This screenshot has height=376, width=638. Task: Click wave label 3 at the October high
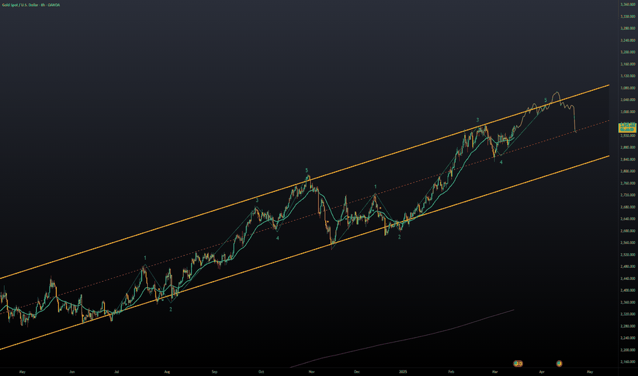(x=257, y=200)
